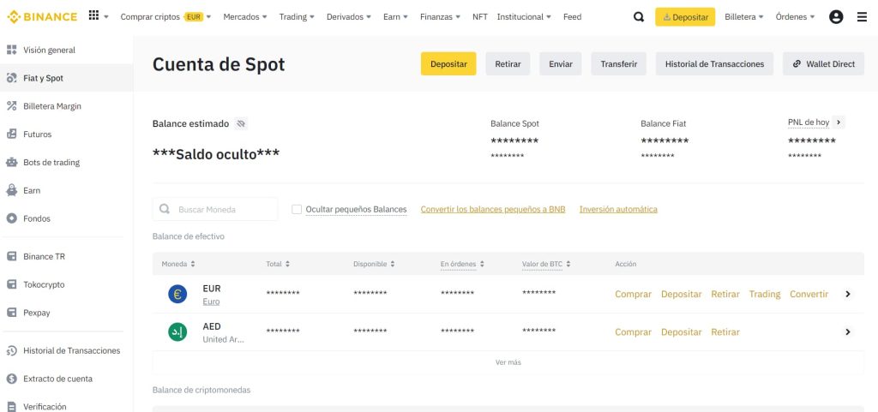Open the NFT menu item

[480, 17]
